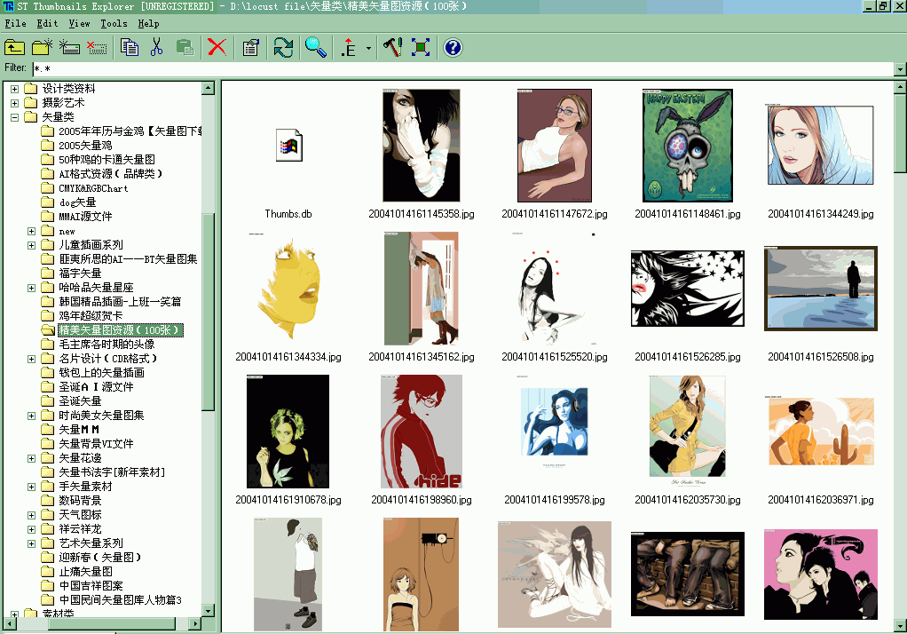Open the File menu
This screenshot has width=907, height=634.
coord(15,24)
